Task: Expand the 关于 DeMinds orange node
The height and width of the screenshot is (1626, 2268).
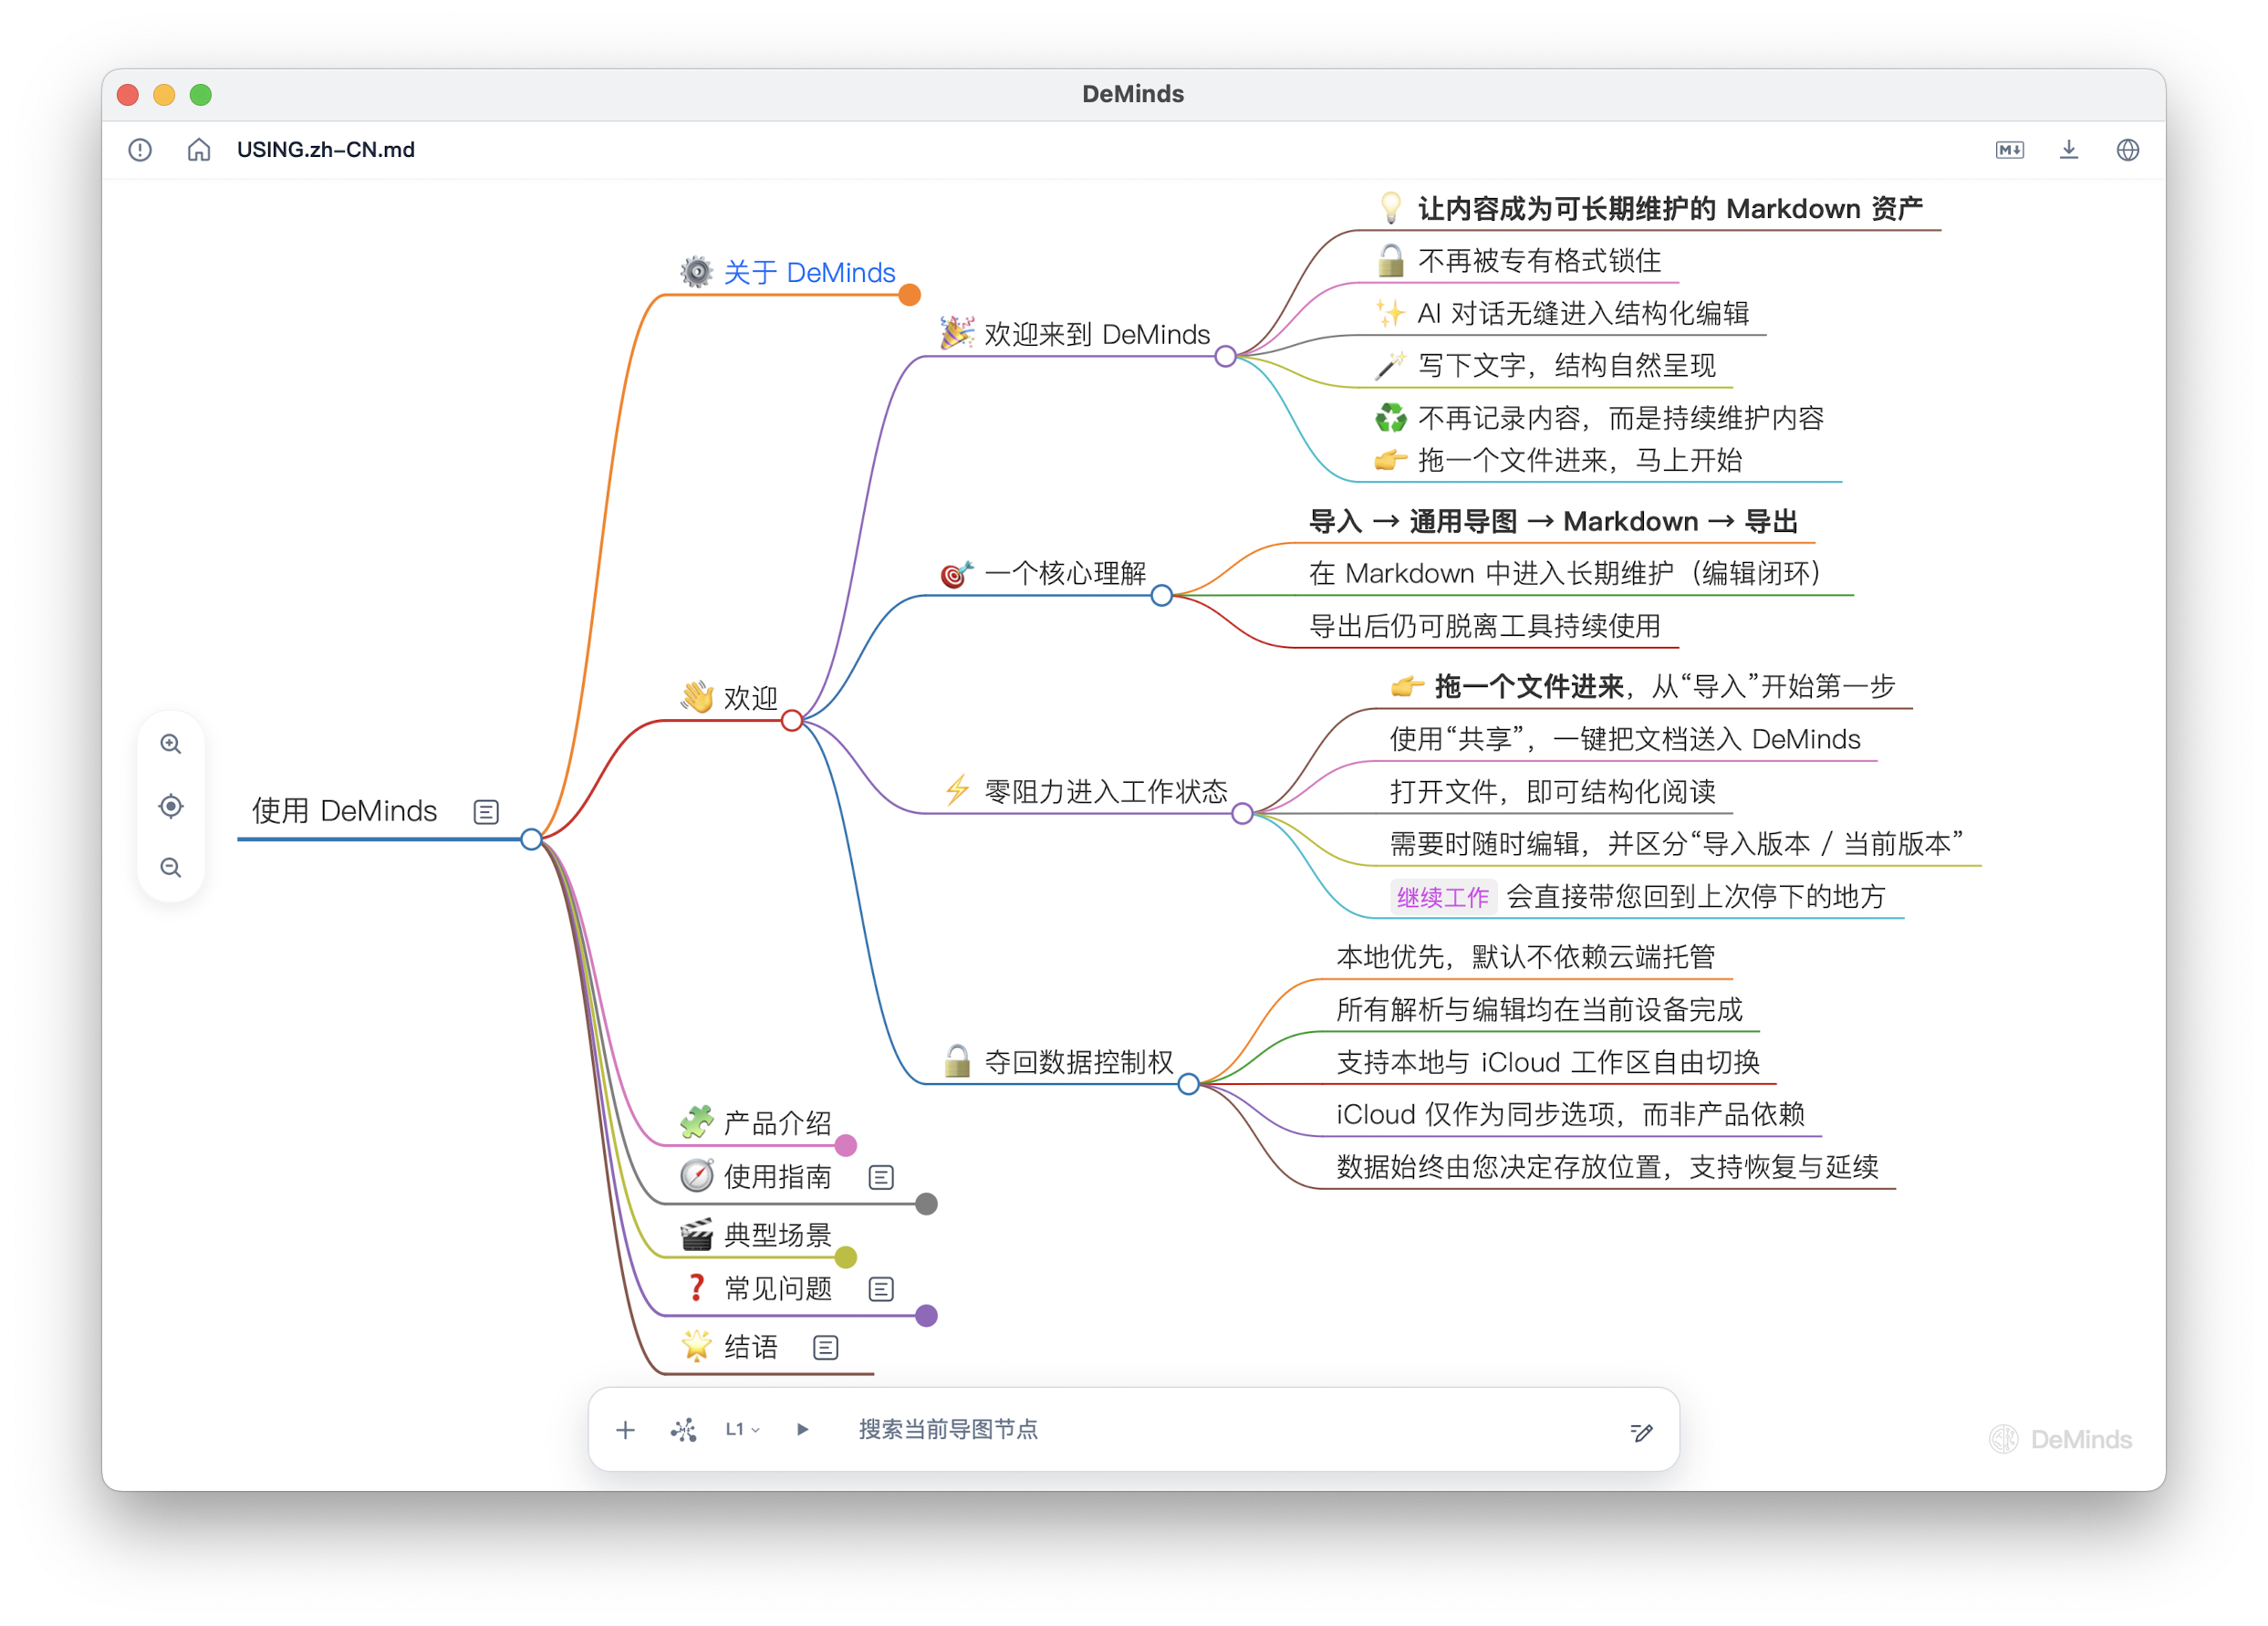Action: [909, 295]
